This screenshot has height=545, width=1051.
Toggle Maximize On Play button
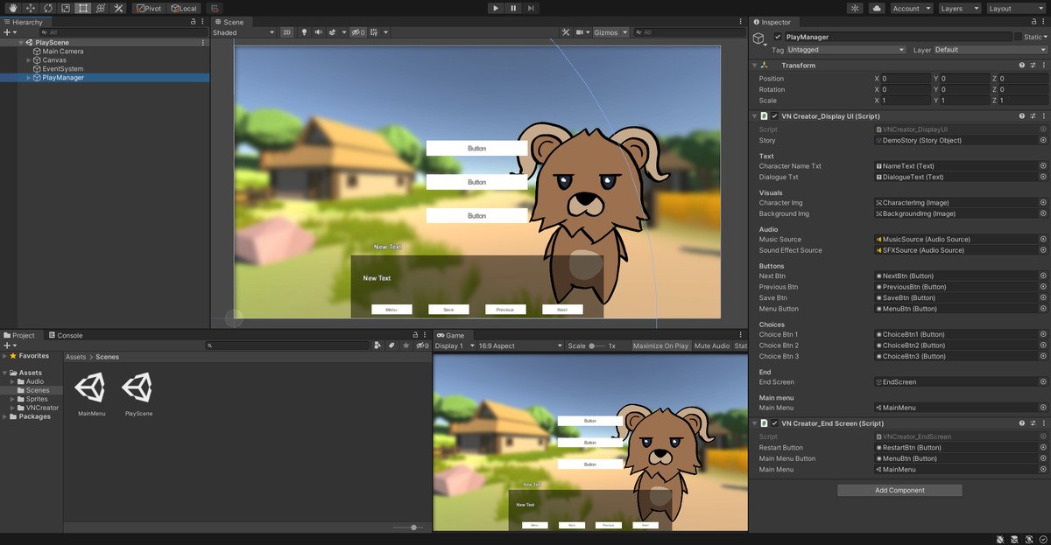coord(660,346)
